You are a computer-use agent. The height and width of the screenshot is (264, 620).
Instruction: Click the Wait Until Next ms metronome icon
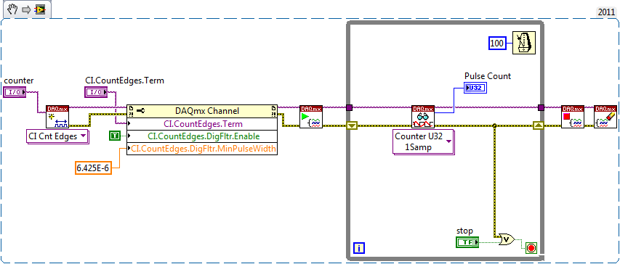(524, 43)
